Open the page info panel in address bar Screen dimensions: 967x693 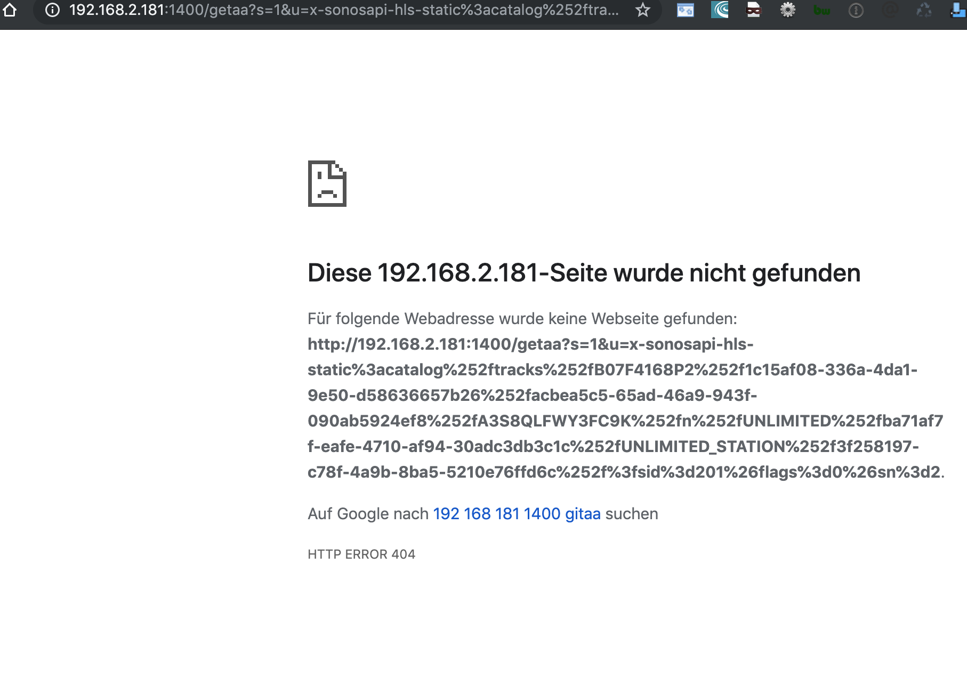[x=51, y=9]
